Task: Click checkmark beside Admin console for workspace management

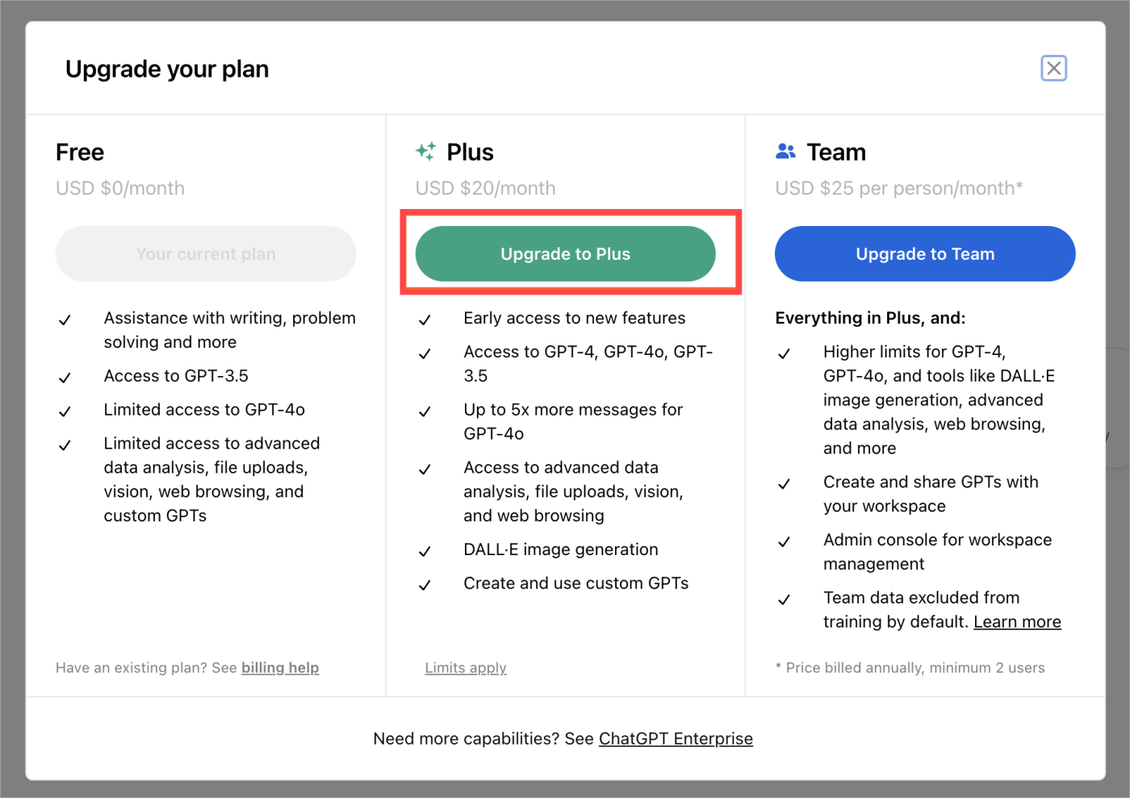Action: 784,541
